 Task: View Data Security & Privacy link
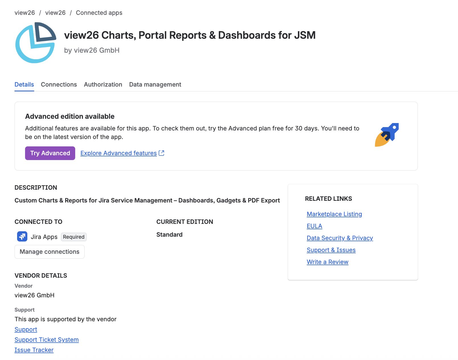tap(340, 238)
